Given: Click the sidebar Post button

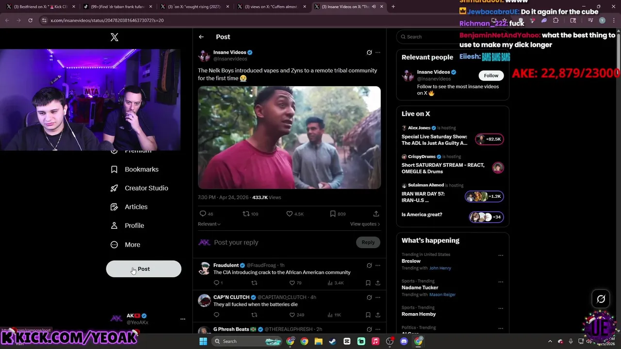Looking at the screenshot, I should point(144,269).
